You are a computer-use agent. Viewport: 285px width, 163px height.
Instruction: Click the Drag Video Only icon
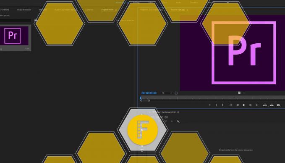[239, 93]
